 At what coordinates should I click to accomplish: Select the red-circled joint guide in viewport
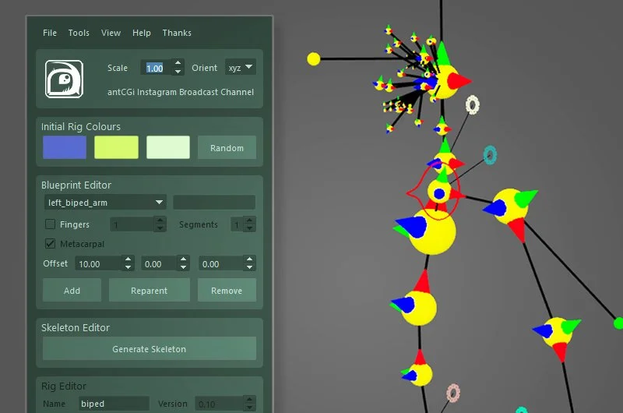pyautogui.click(x=439, y=192)
